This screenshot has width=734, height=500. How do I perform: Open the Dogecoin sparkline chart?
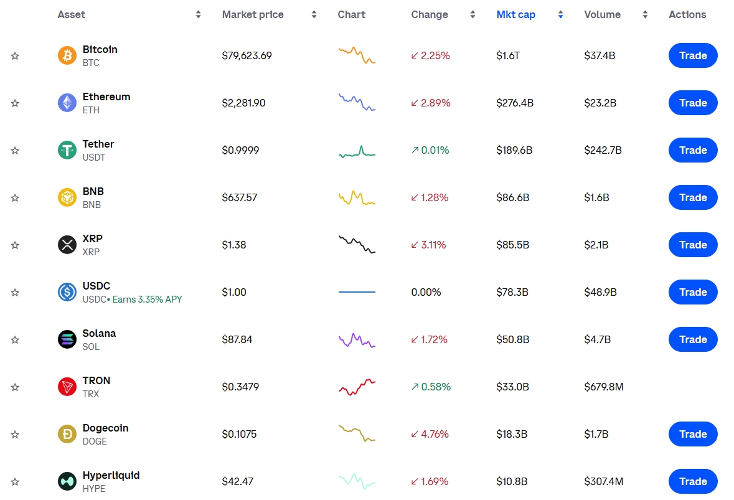pos(357,433)
